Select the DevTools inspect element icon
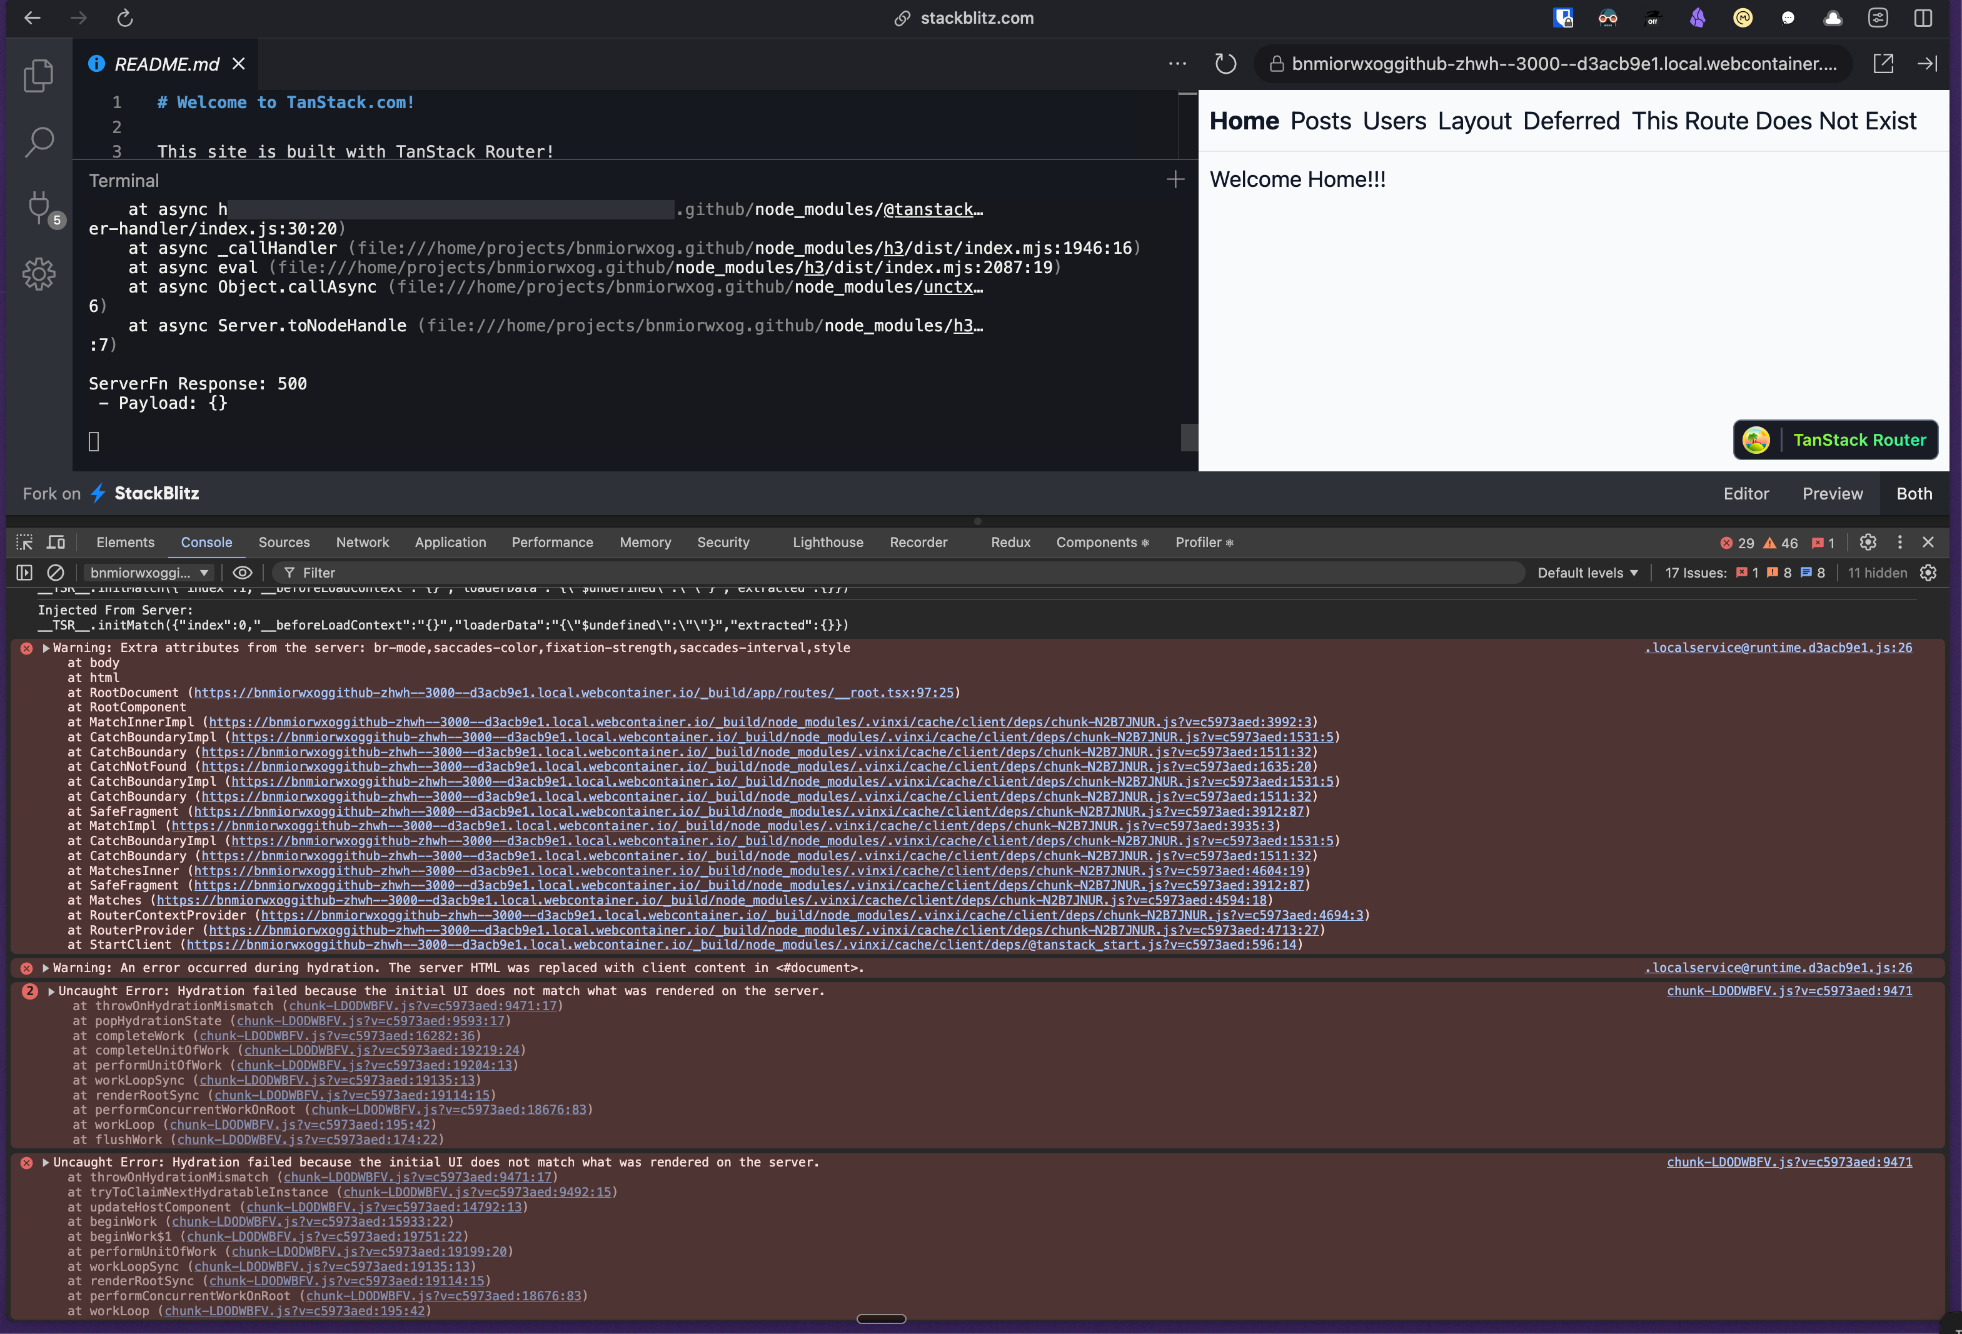The width and height of the screenshot is (1962, 1334). tap(24, 542)
